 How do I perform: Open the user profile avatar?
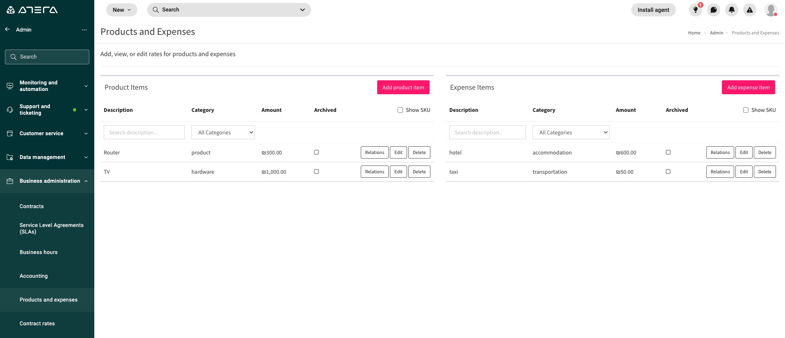[x=771, y=10]
